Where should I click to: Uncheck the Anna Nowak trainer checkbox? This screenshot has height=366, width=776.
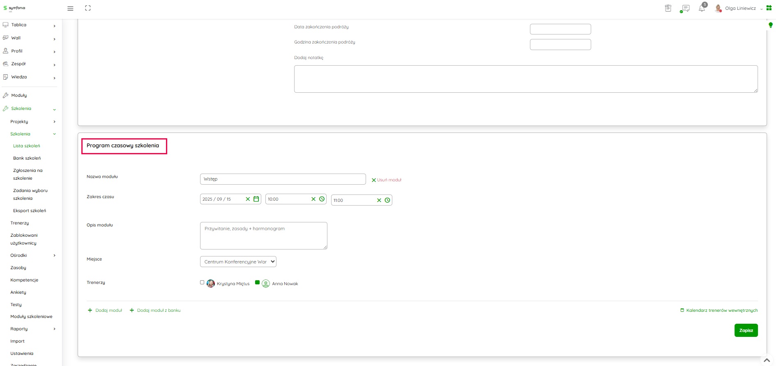coord(258,282)
